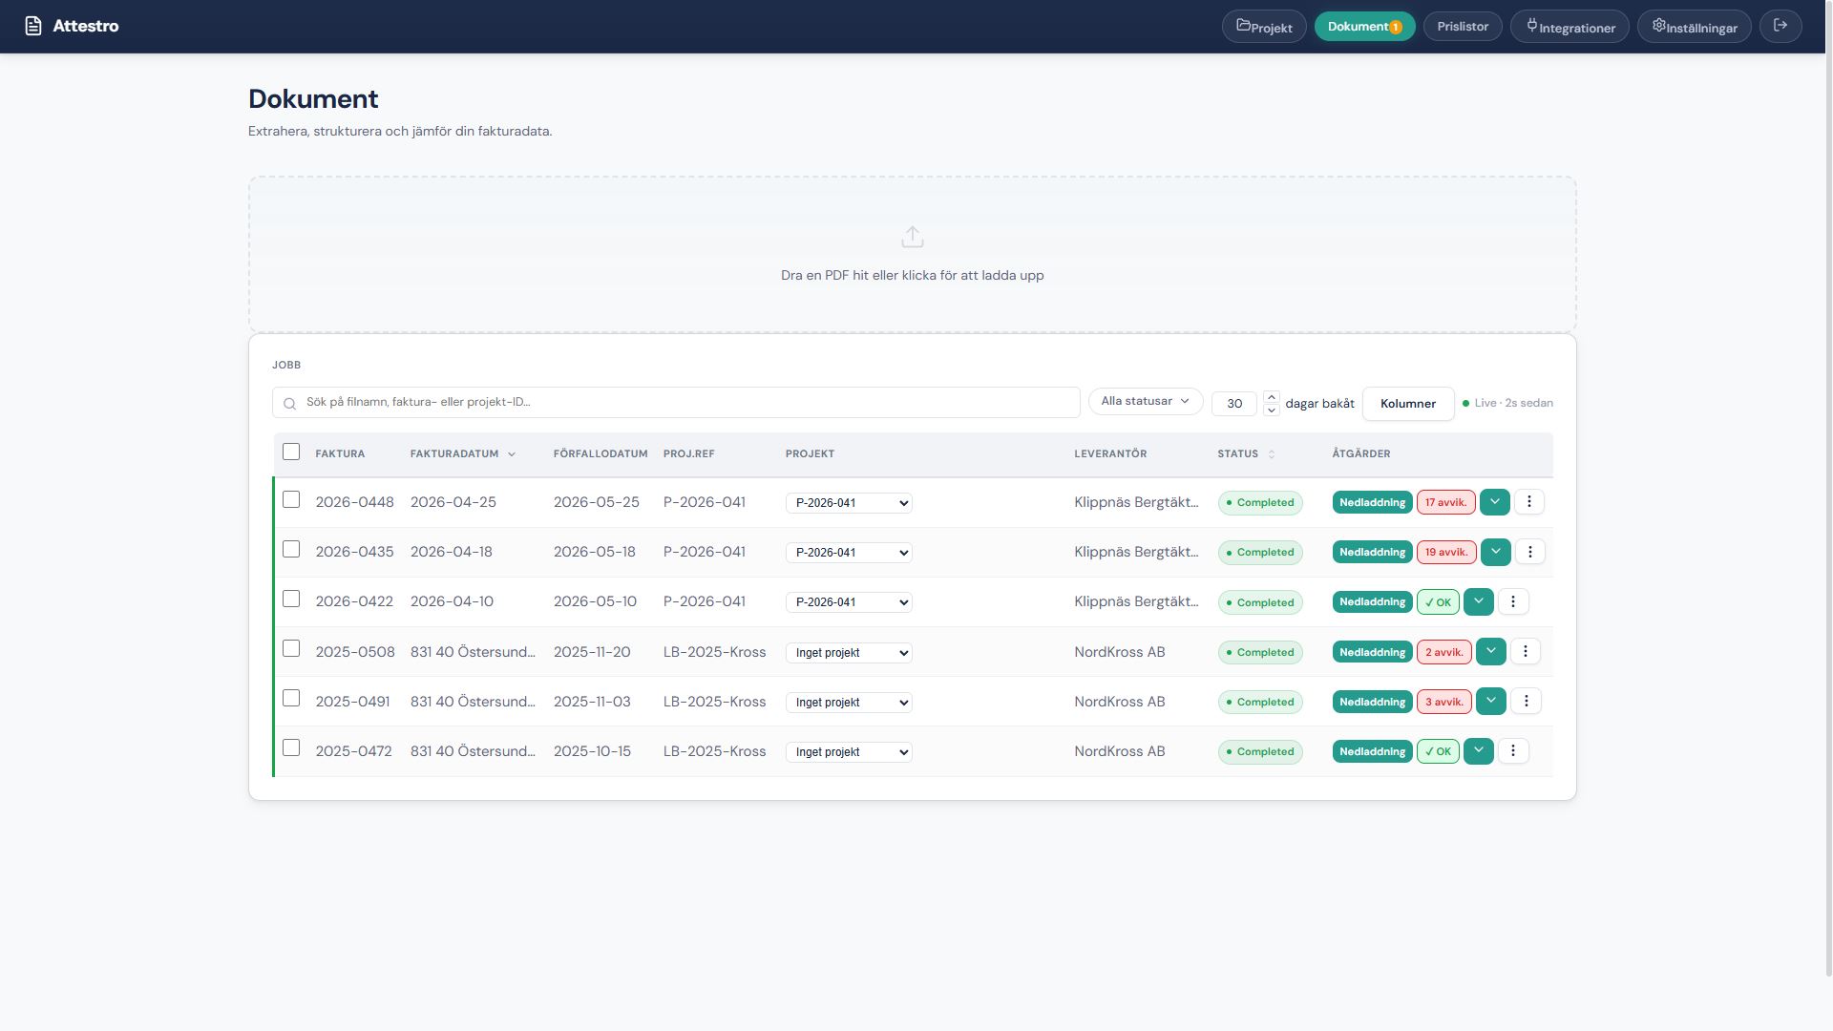The height and width of the screenshot is (1031, 1833).
Task: Expand row chevron for invoice 2026-0435
Action: [1495, 552]
